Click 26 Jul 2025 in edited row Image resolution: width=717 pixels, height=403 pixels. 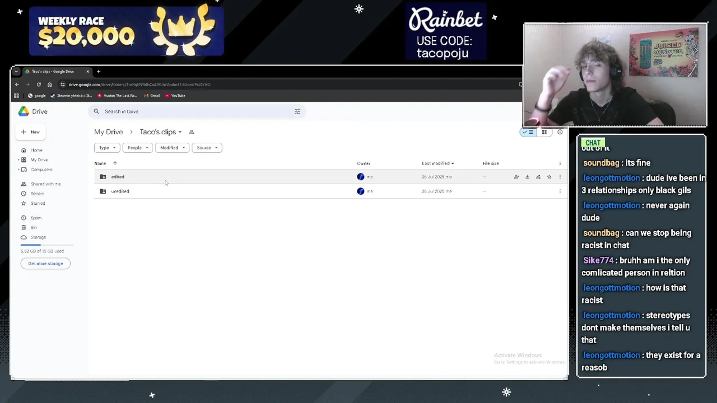[437, 177]
